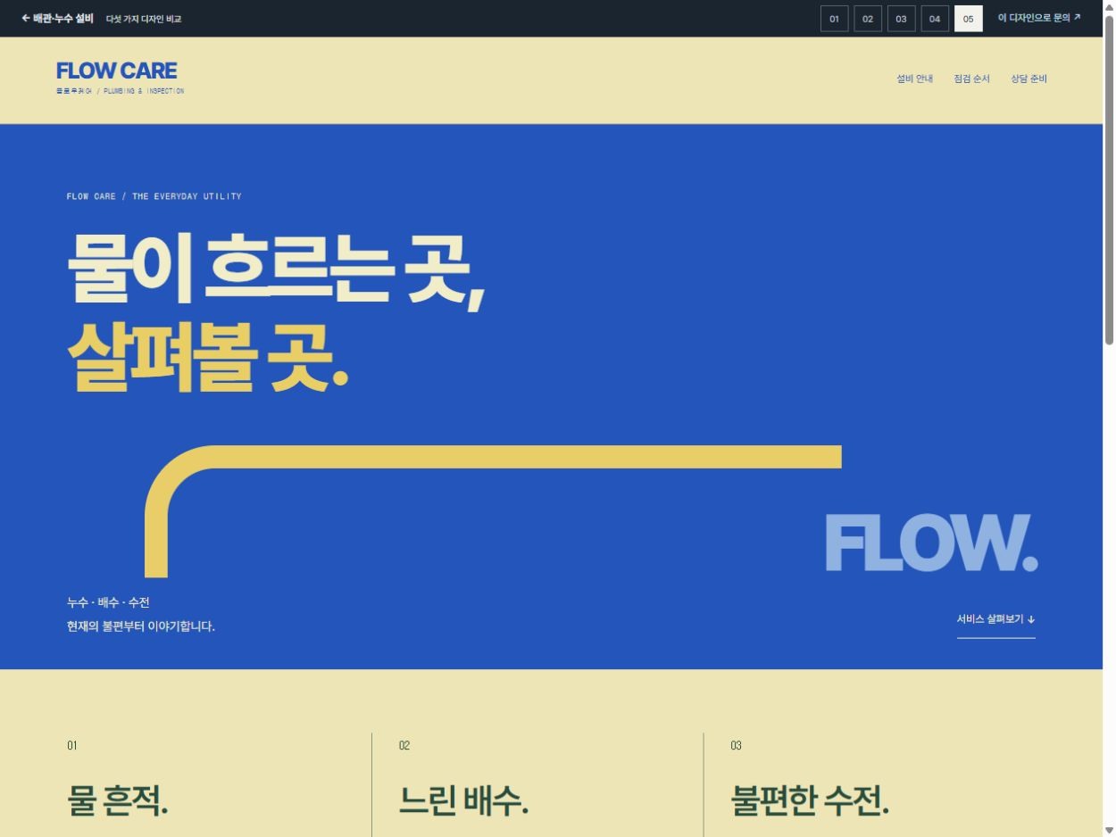Click the scrollbar down arrow
This screenshot has height=837, width=1116.
tap(1110, 830)
